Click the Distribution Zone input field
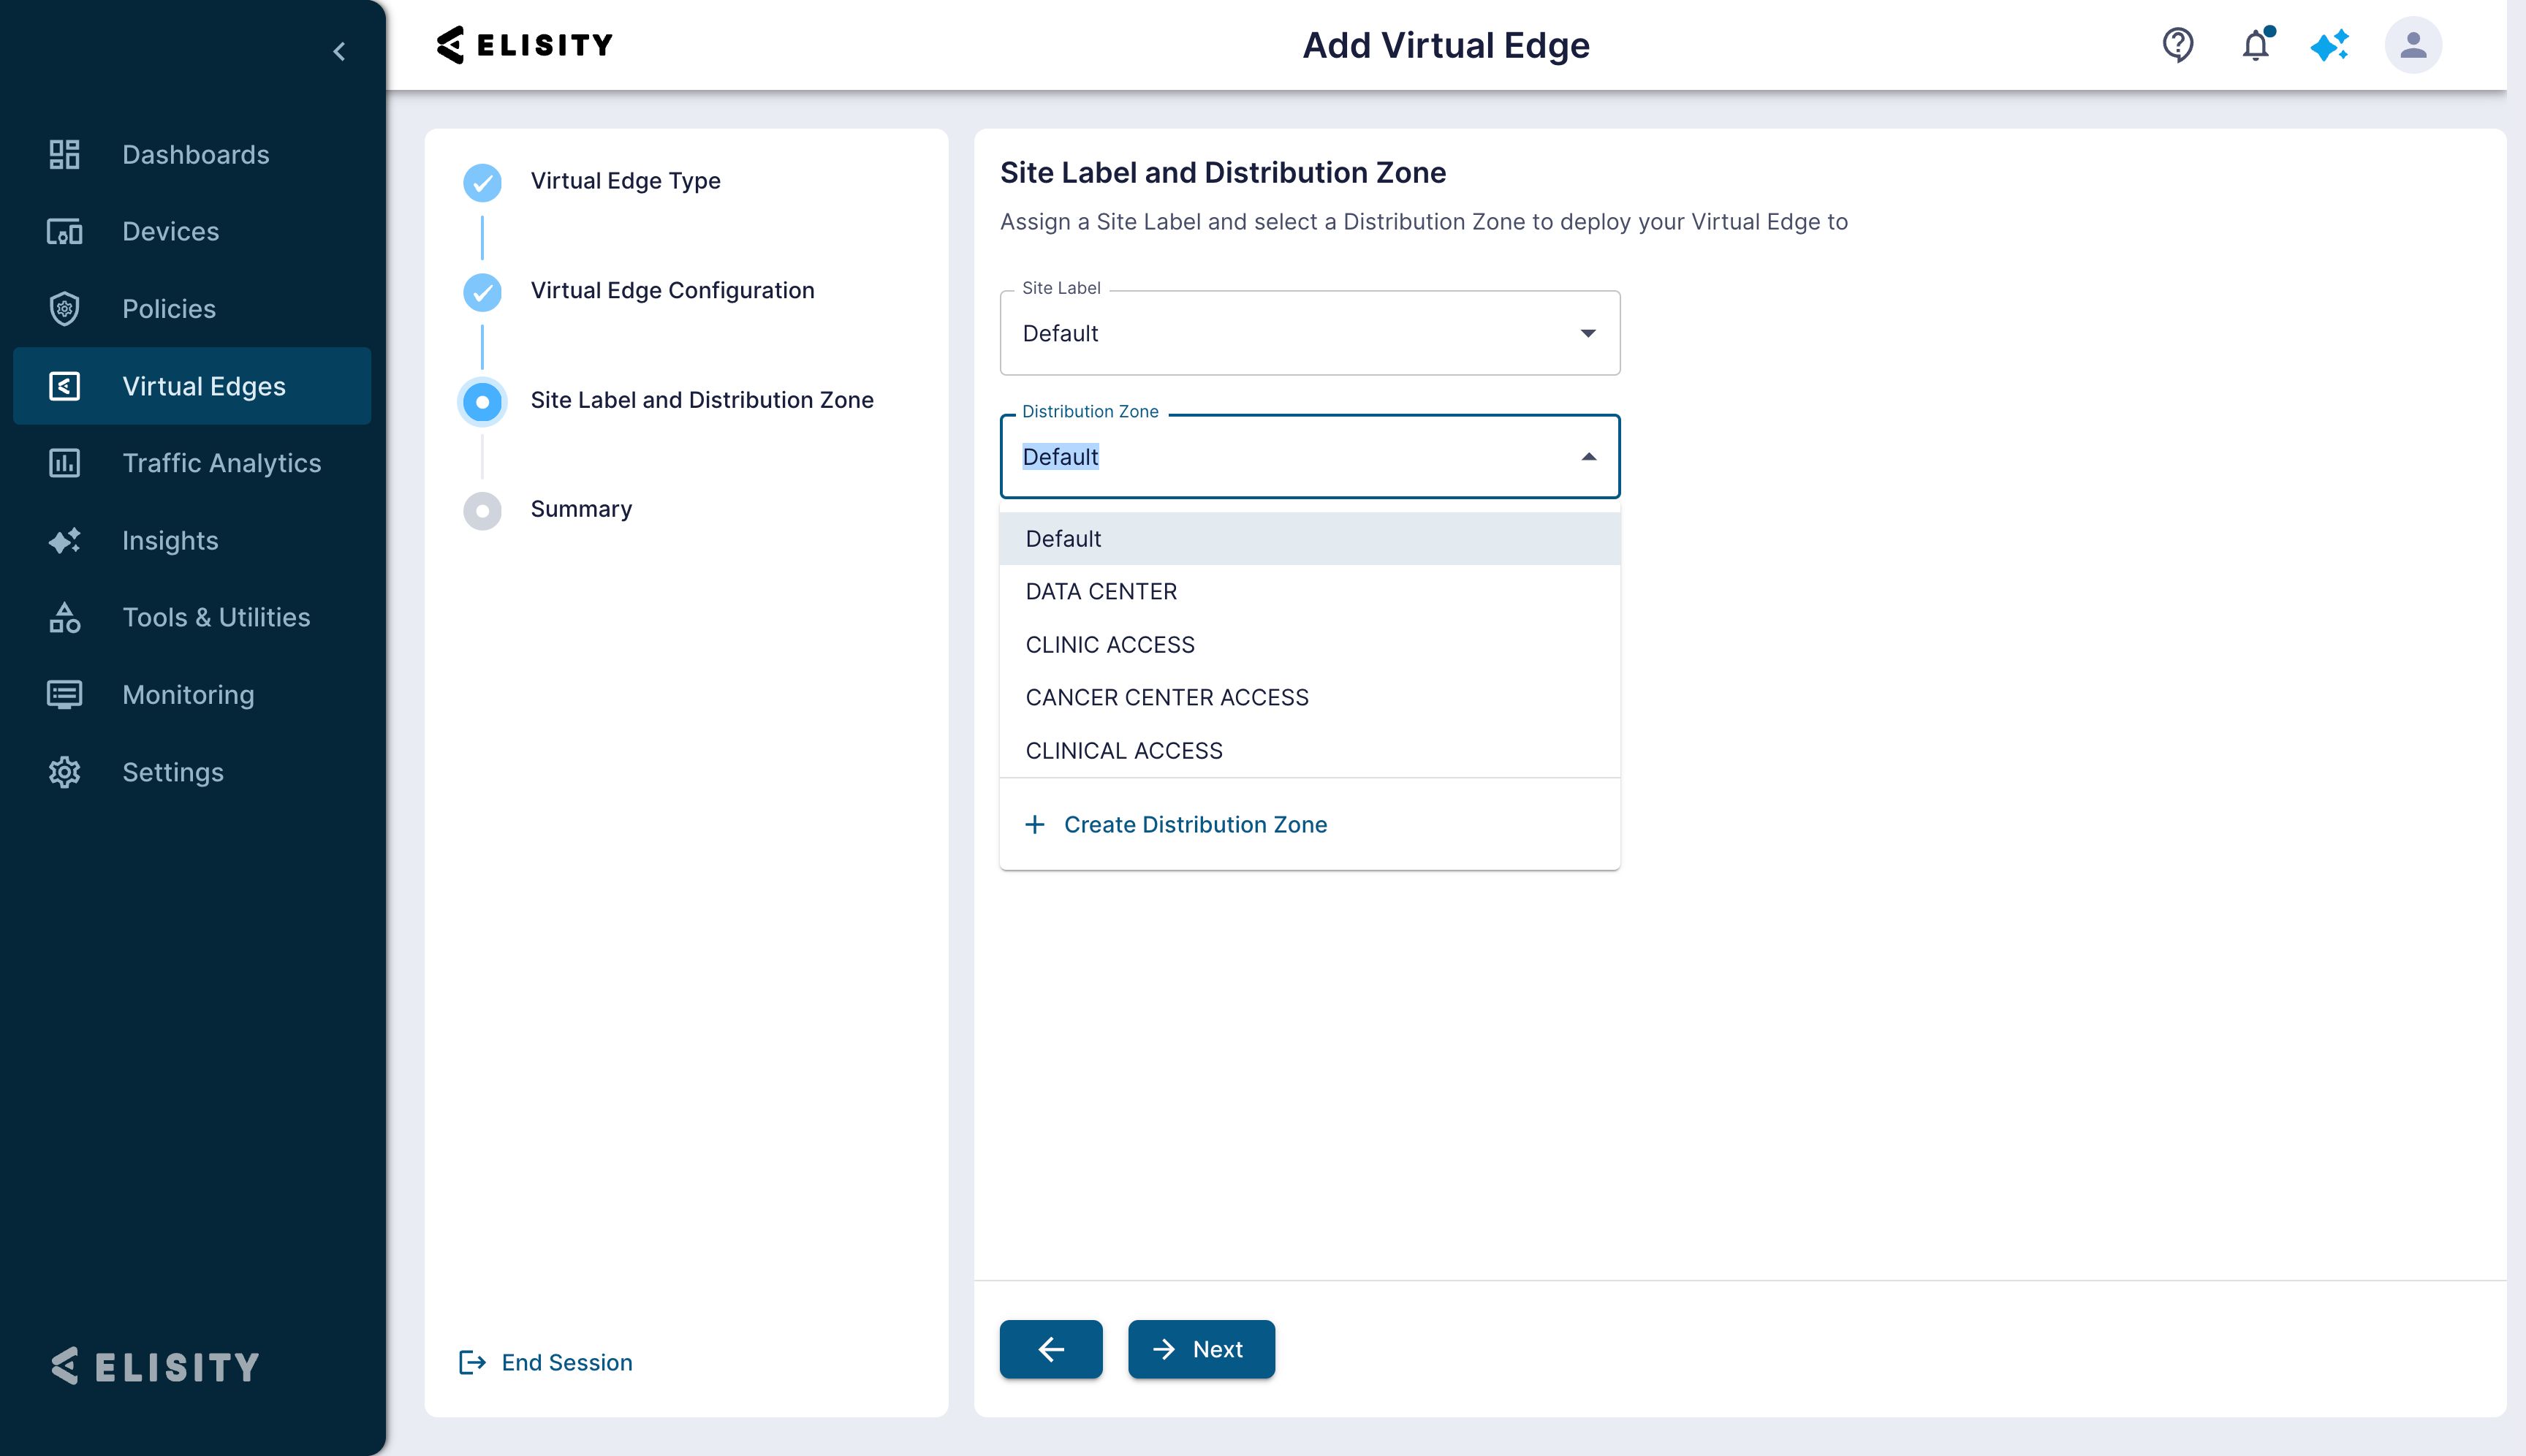Screen dimensions: 2526x1456 tap(1310, 457)
